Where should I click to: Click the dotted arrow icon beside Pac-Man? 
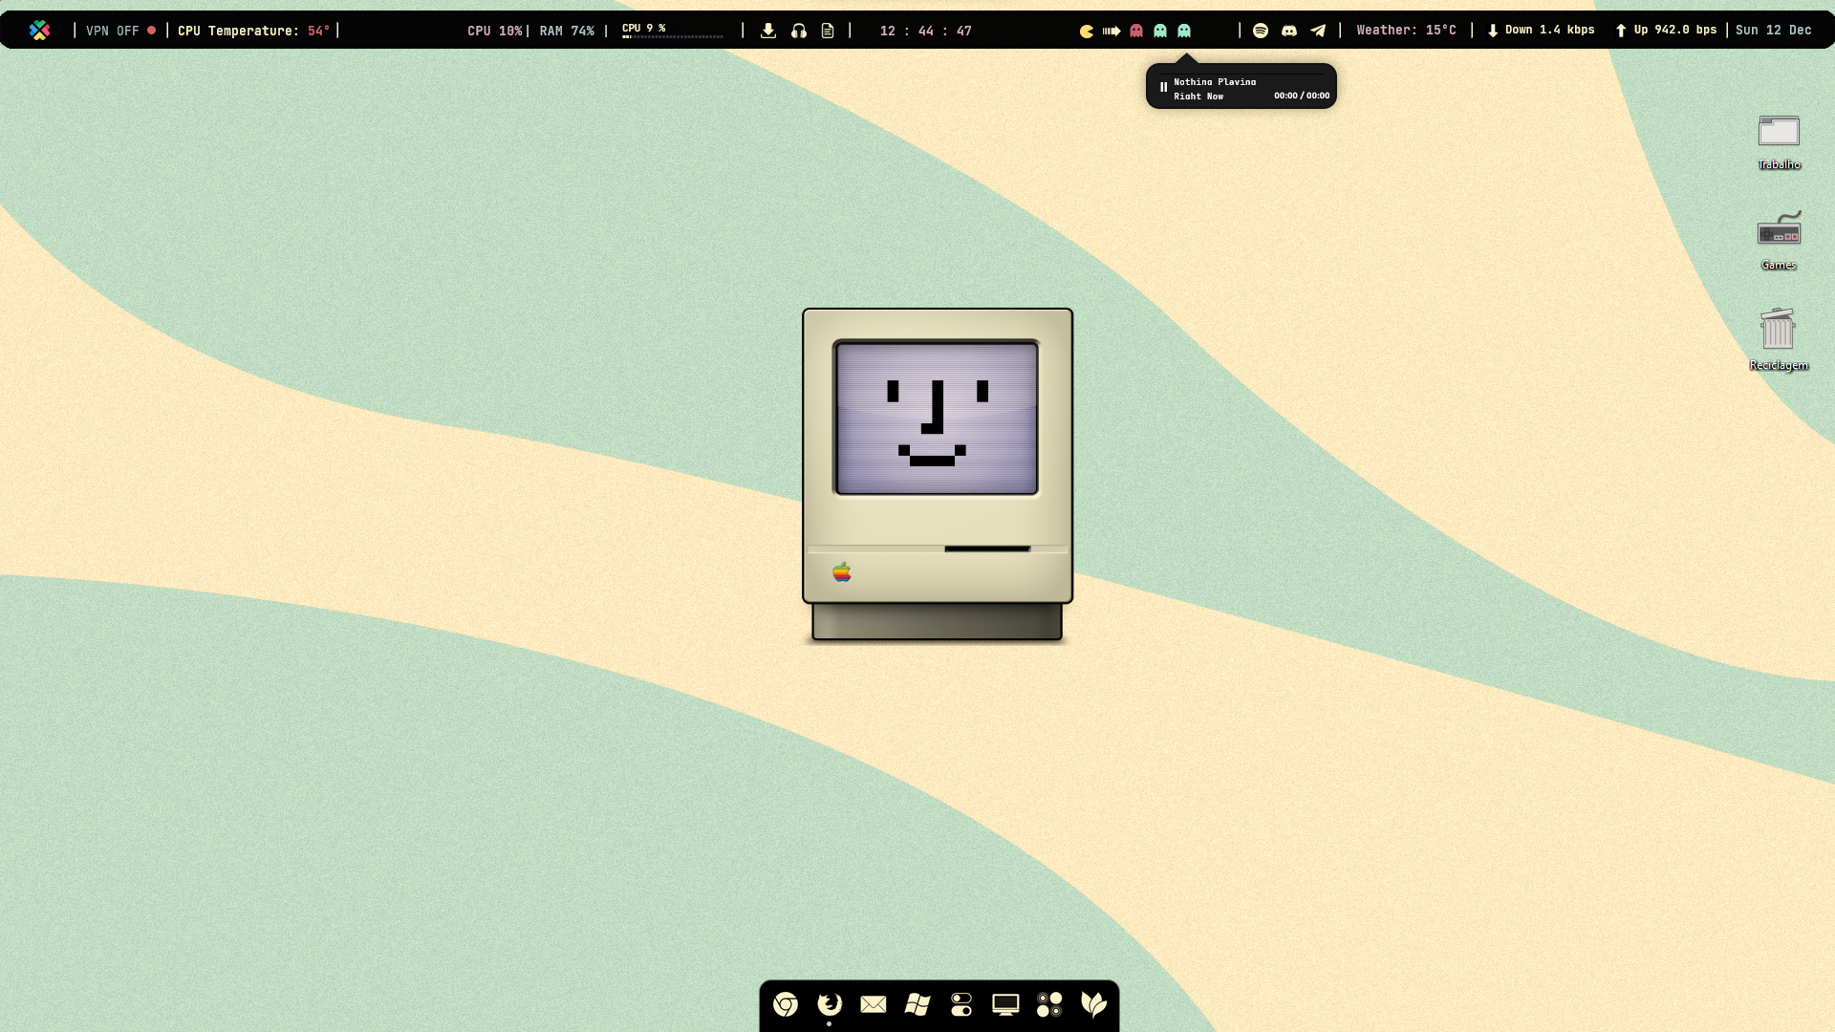(x=1112, y=31)
